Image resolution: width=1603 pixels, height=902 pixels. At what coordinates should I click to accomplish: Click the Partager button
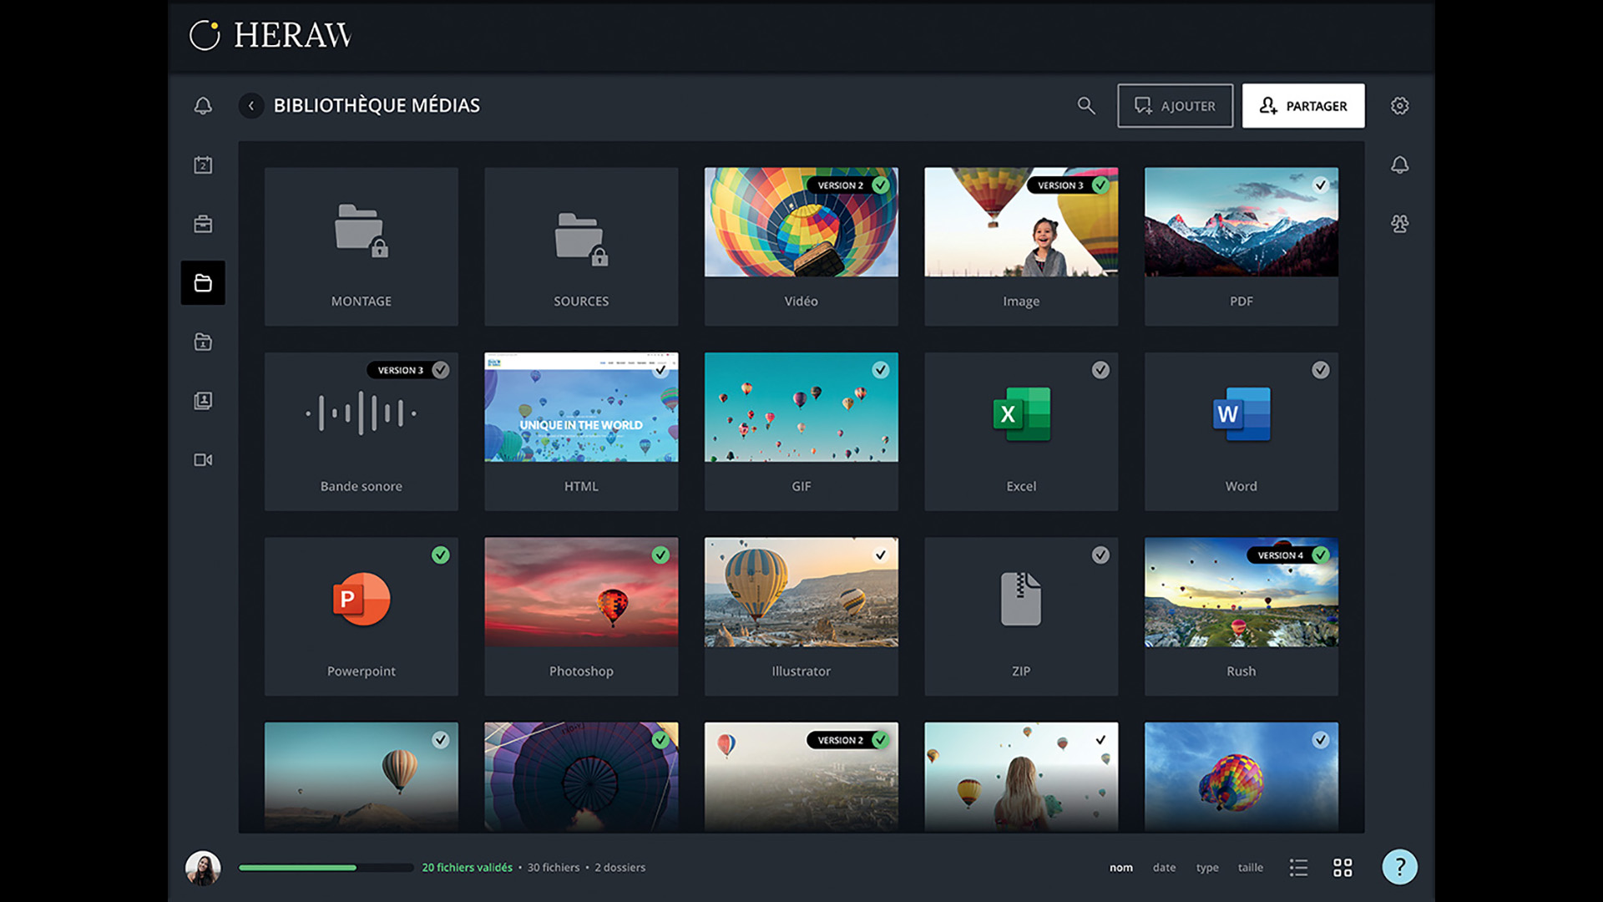click(1302, 106)
